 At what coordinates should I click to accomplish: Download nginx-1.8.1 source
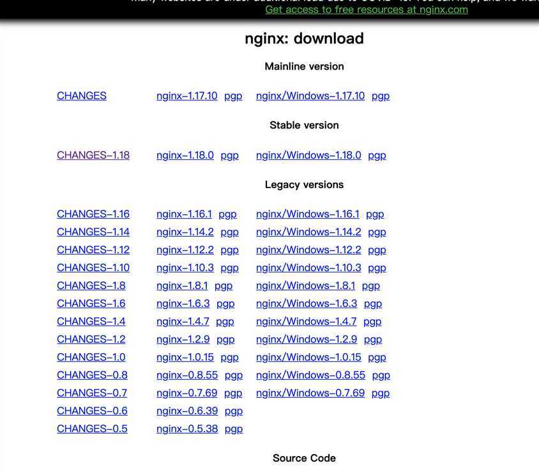click(182, 286)
